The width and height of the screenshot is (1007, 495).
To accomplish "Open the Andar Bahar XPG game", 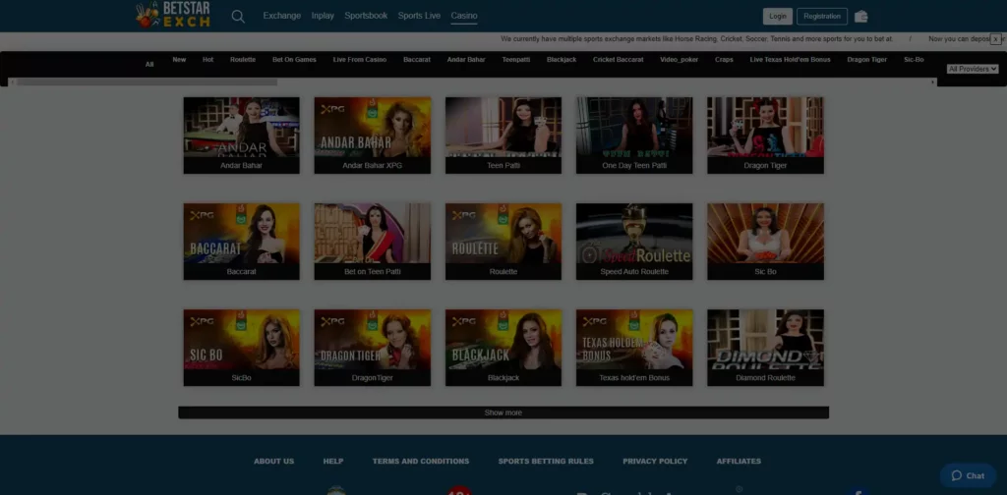I will [373, 135].
